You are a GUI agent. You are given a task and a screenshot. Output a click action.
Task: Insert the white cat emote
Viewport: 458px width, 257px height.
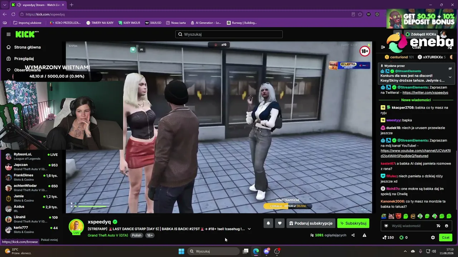point(391,216)
